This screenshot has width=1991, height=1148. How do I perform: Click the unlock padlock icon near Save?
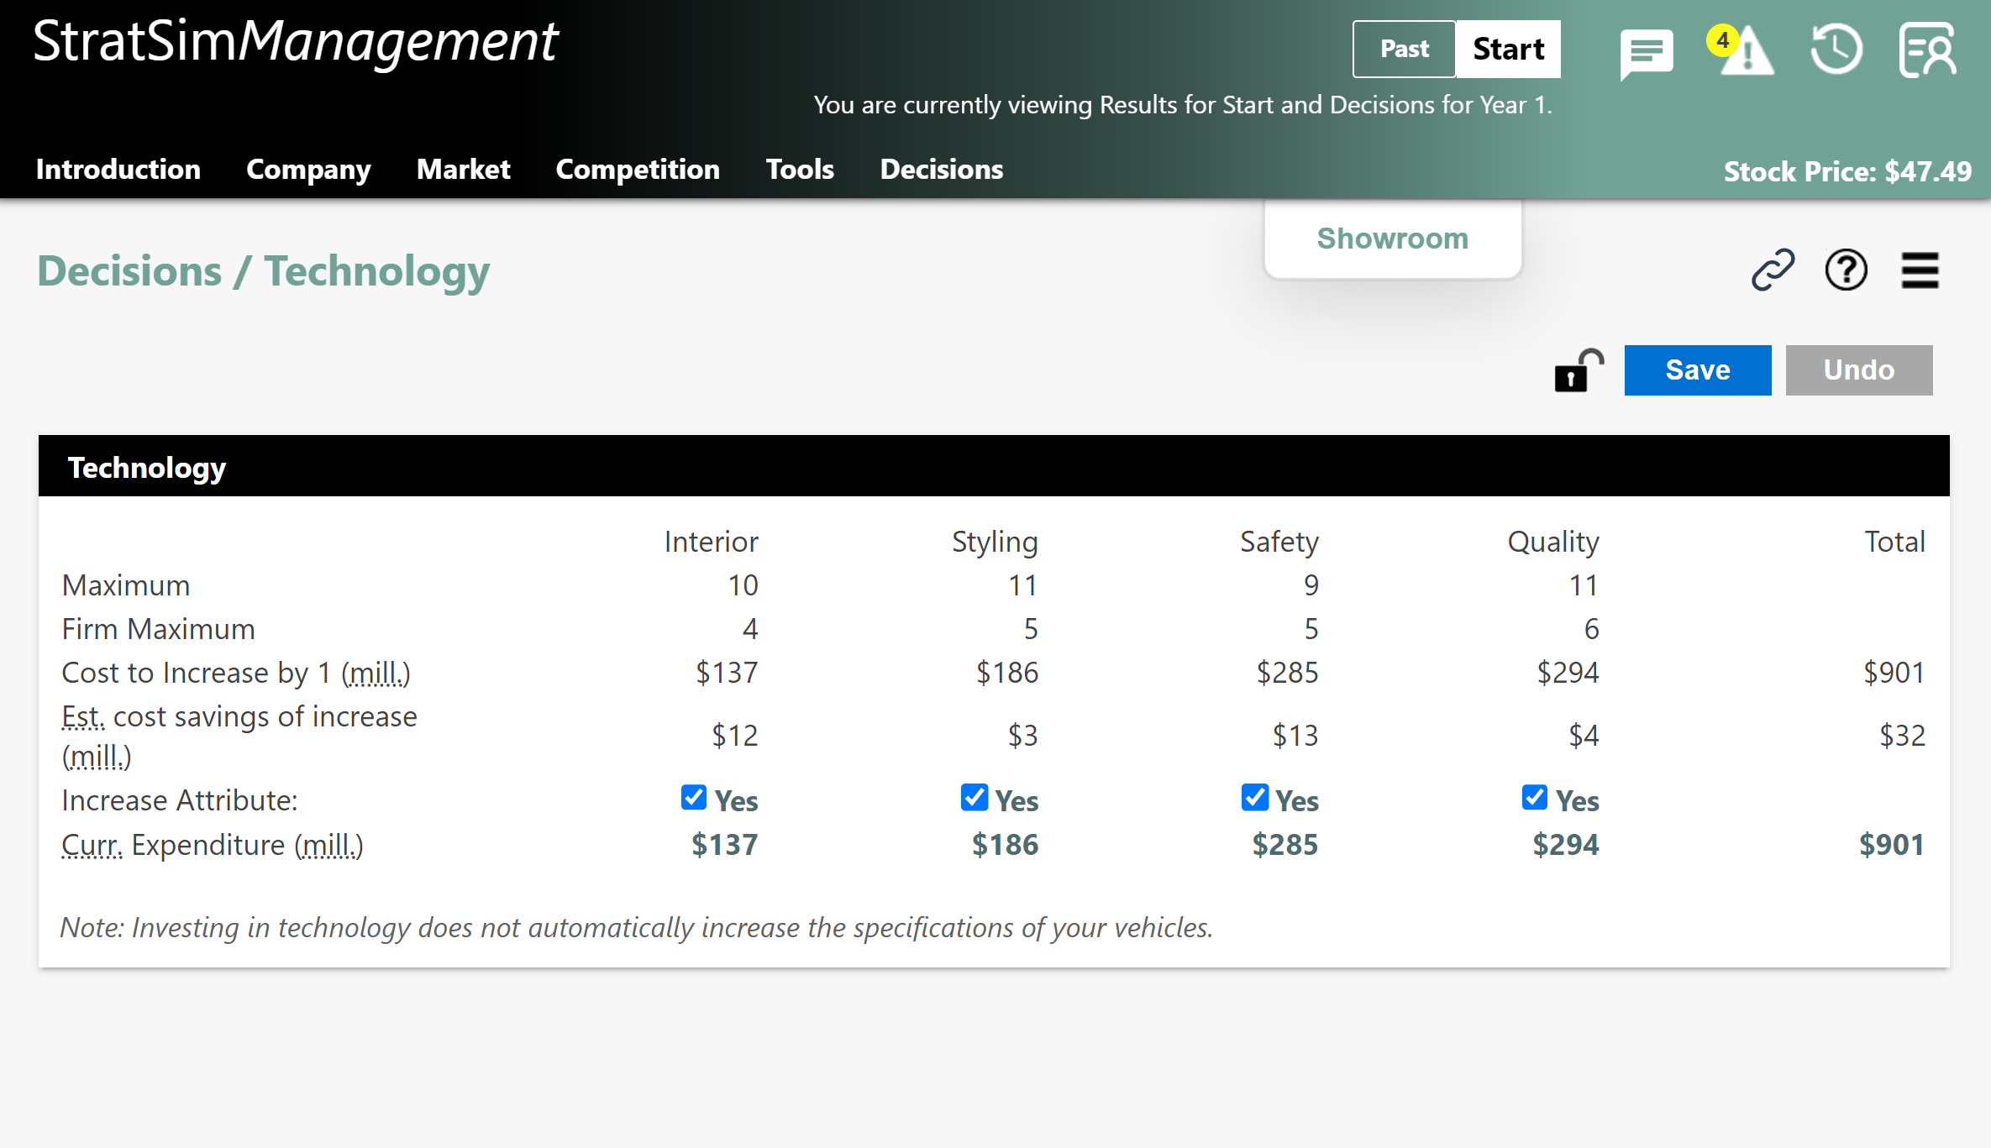(x=1575, y=370)
